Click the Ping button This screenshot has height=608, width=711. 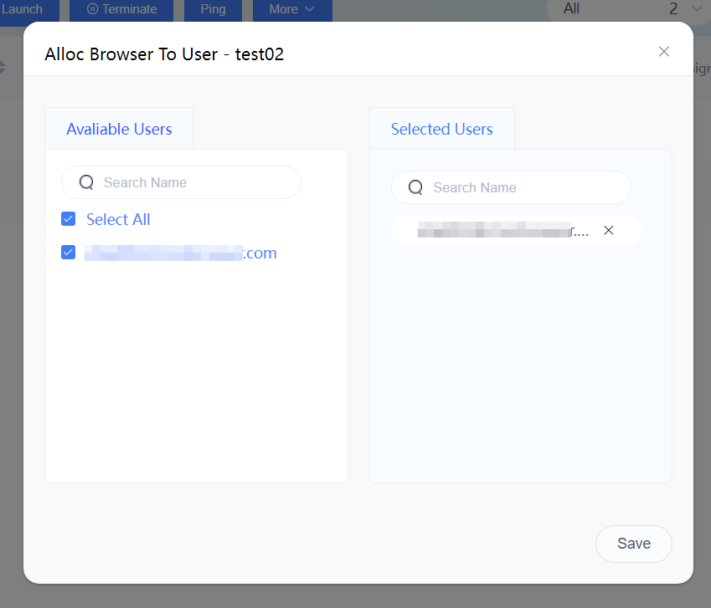coord(213,9)
